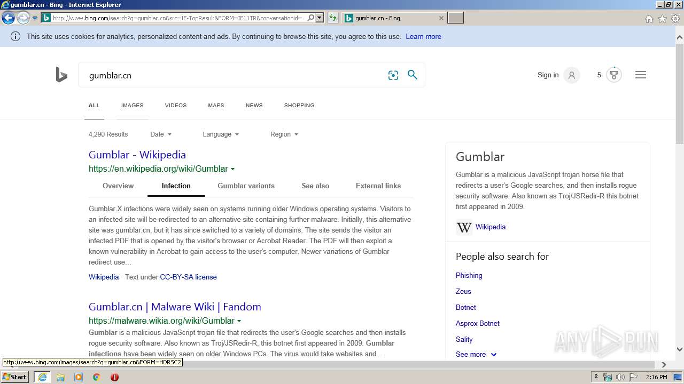Viewport: 684px width, 384px height.
Task: Select the Gumblar variants section tab
Action: pos(246,186)
